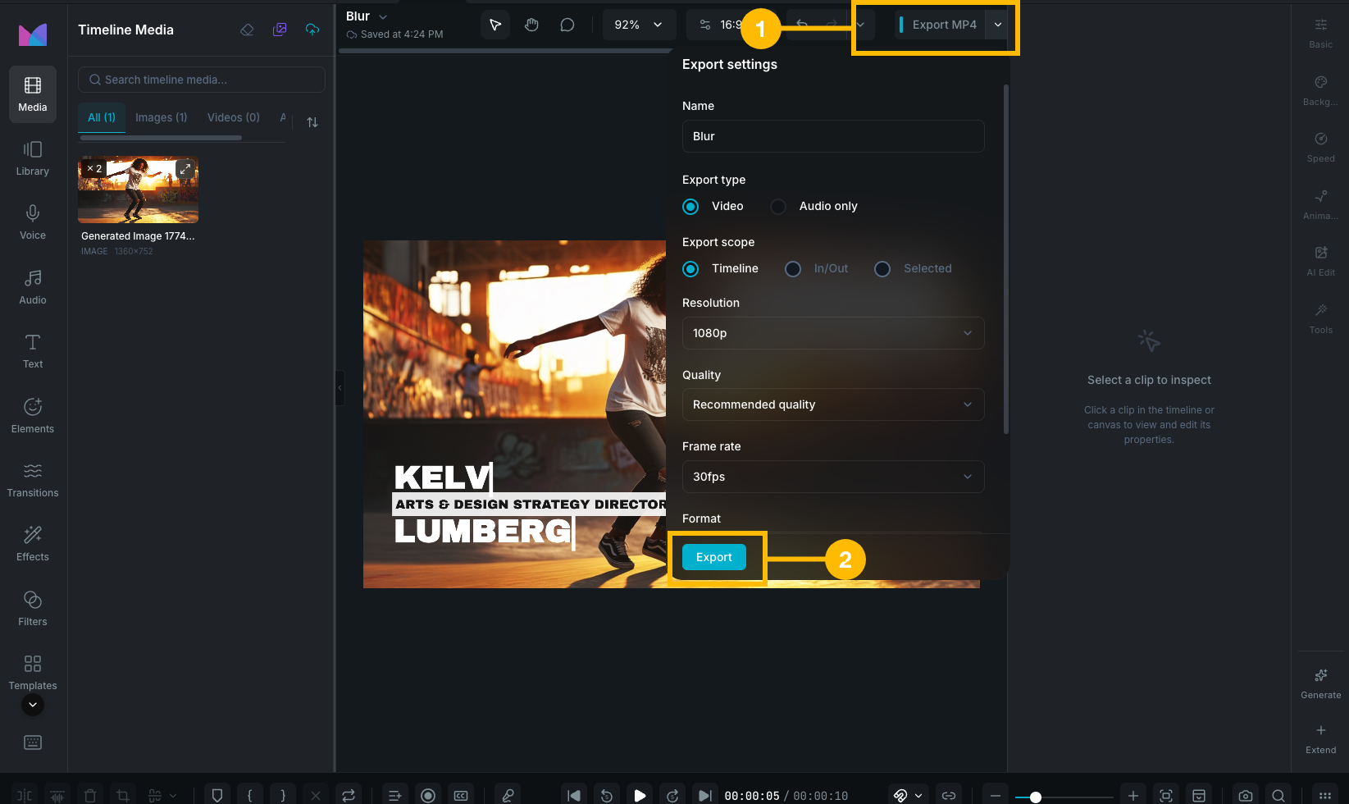1349x804 pixels.
Task: Select the hand pan tool
Action: (x=531, y=25)
